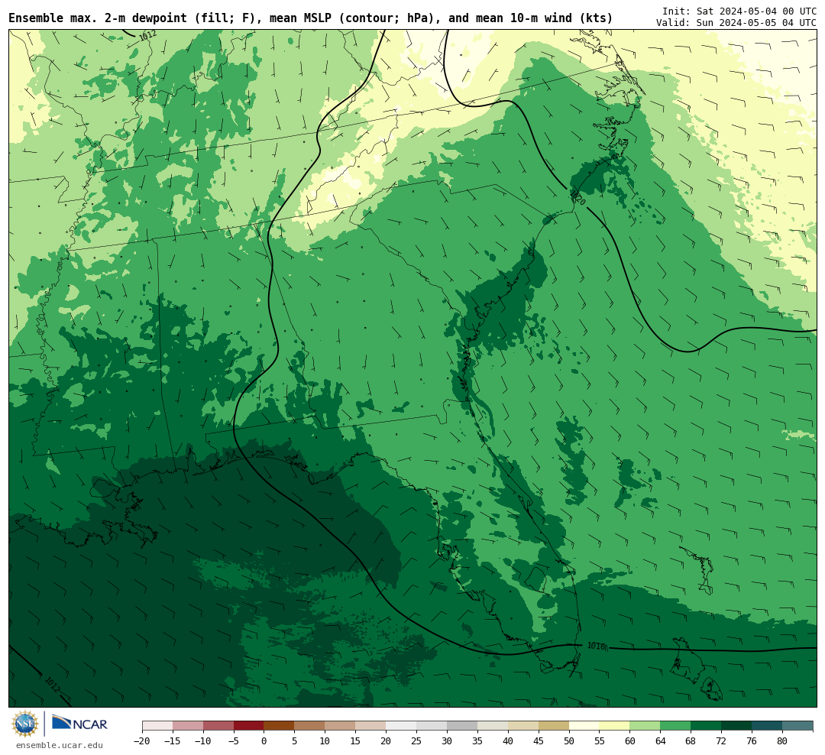Click the NCAR logo
The height and width of the screenshot is (755, 825).
click(79, 723)
